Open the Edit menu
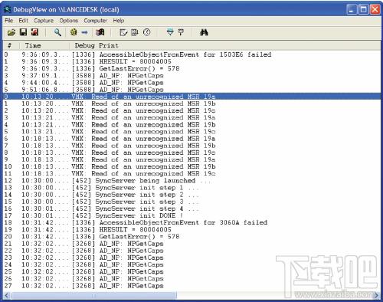 (23, 21)
